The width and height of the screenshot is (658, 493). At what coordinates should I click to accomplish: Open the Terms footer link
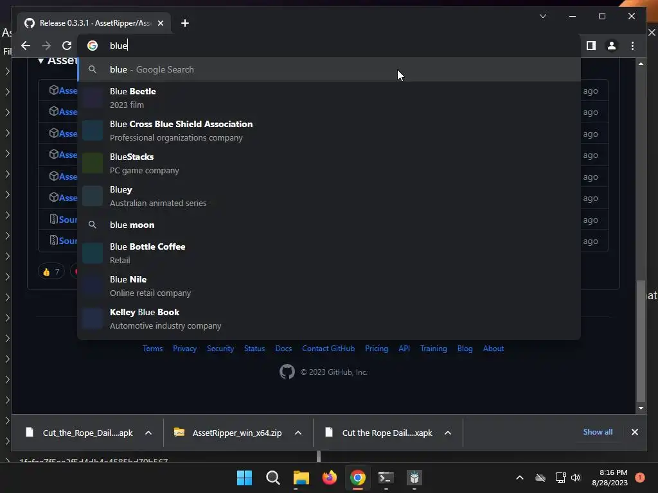pos(152,349)
